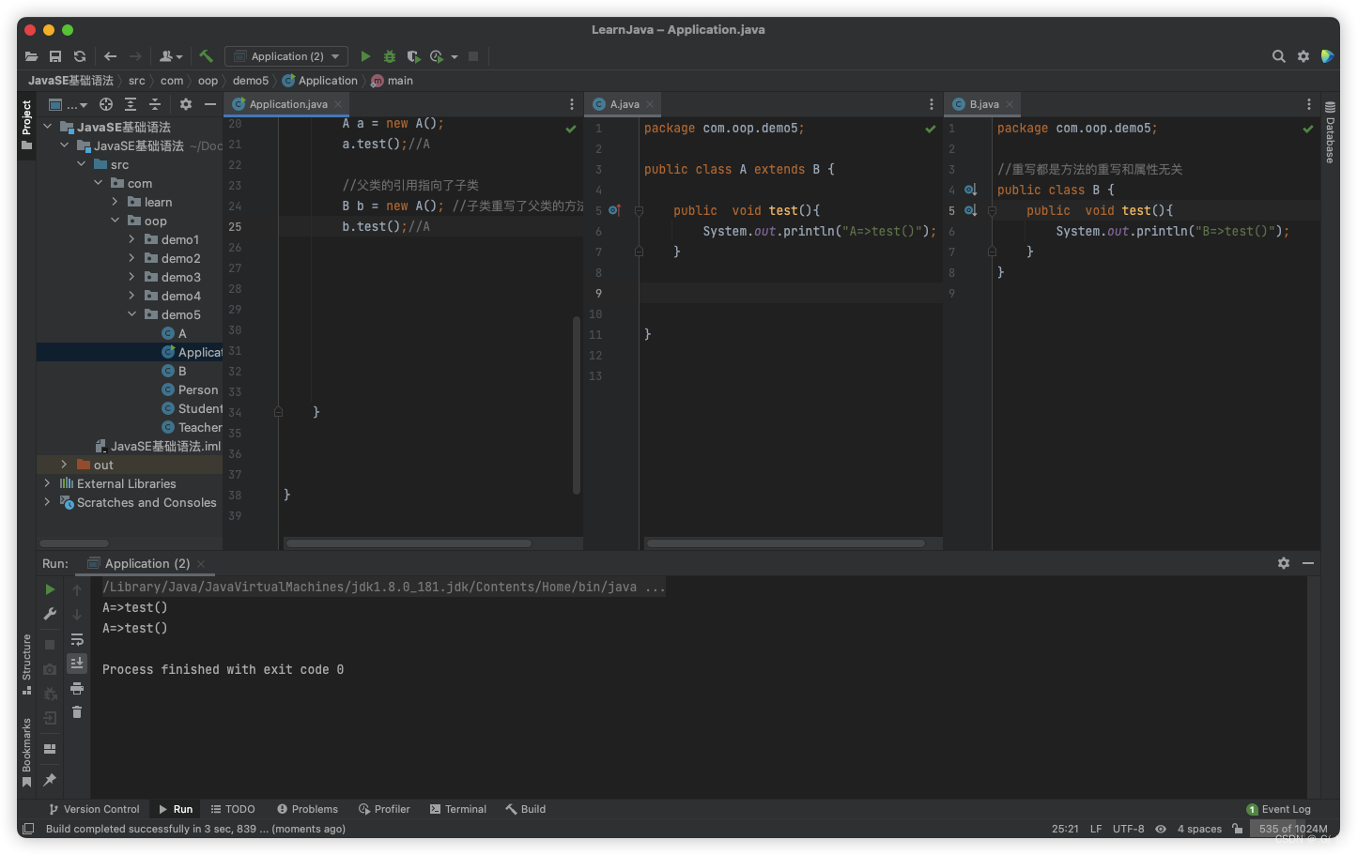Expand the demo3 package
The height and width of the screenshot is (855, 1357).
(x=132, y=277)
